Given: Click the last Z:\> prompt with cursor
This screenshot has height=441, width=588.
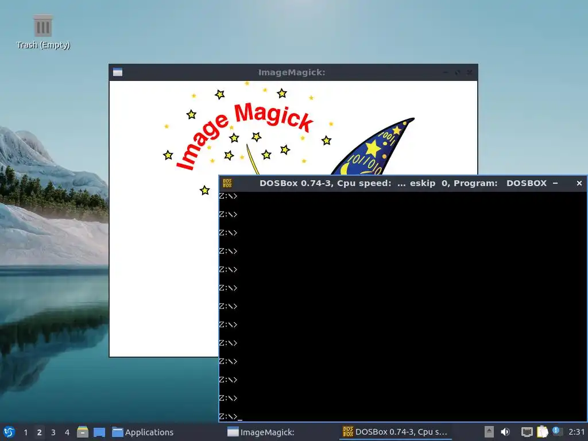Looking at the screenshot, I should pyautogui.click(x=230, y=416).
